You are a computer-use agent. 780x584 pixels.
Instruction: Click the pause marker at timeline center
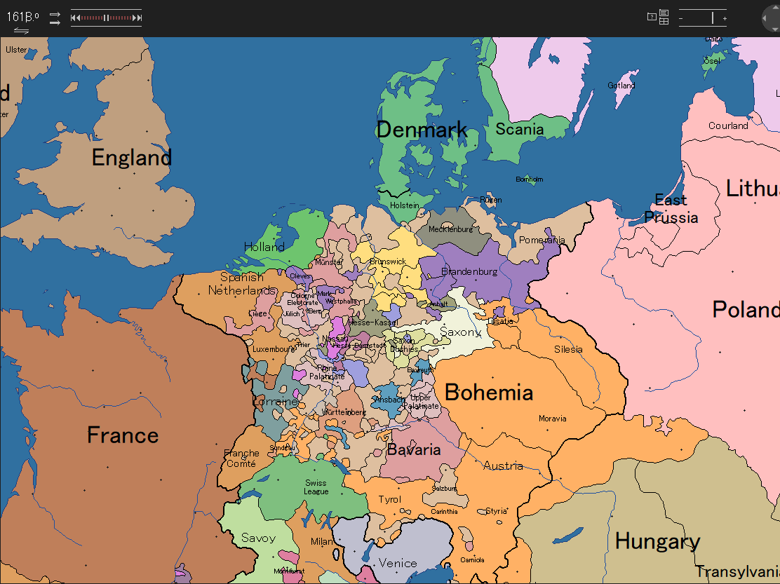[x=106, y=18]
